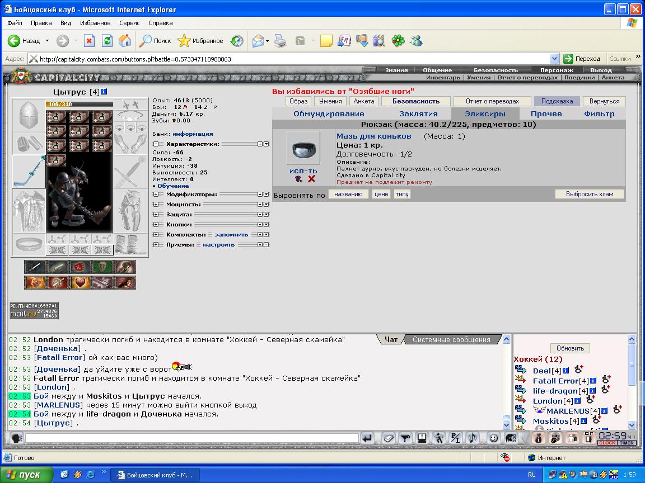This screenshot has width=645, height=483.
Task: Sort backpack items by цене
Action: tap(381, 195)
